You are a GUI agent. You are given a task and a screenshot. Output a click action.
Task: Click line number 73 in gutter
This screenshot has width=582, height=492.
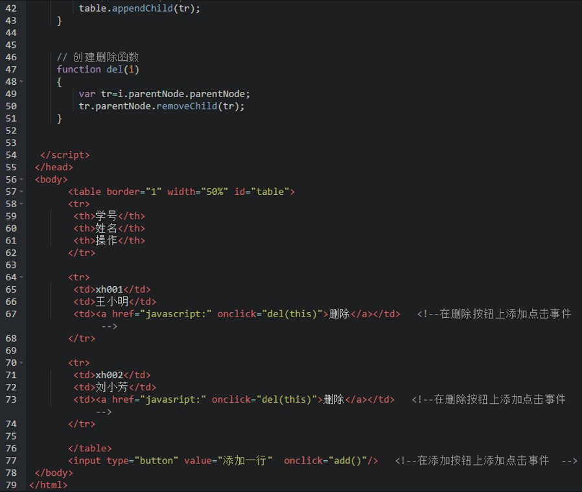point(11,399)
